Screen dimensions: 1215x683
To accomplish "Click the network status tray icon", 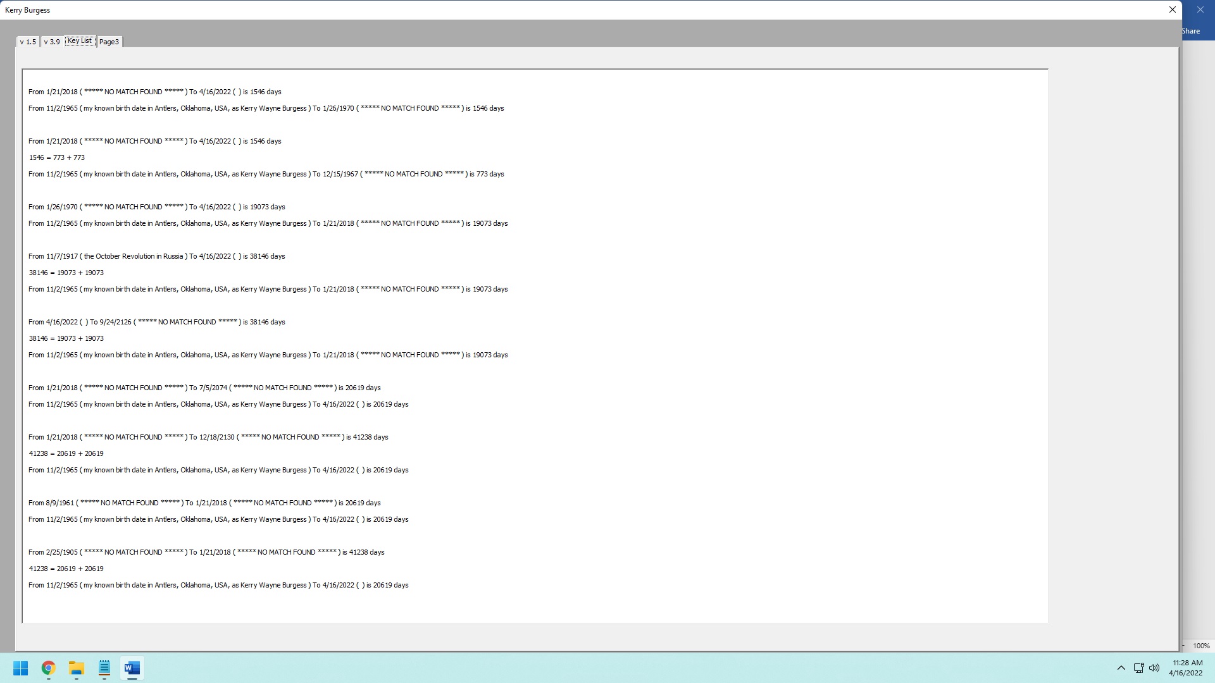I will (1138, 668).
